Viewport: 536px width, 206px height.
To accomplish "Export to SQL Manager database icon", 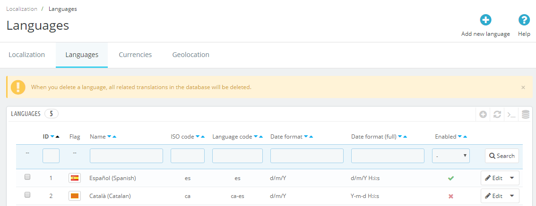I will click(525, 114).
